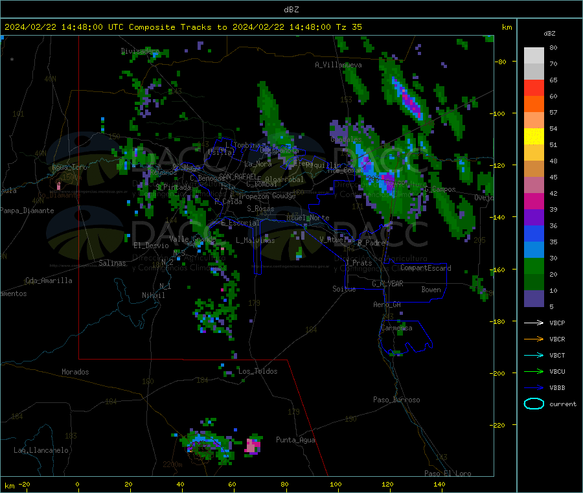Image resolution: width=583 pixels, height=493 pixels.
Task: Click the 'Paso_El_Loro' place label
Action: [448, 474]
